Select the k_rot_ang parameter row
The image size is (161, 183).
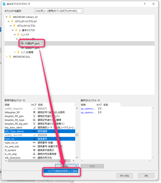(40, 154)
